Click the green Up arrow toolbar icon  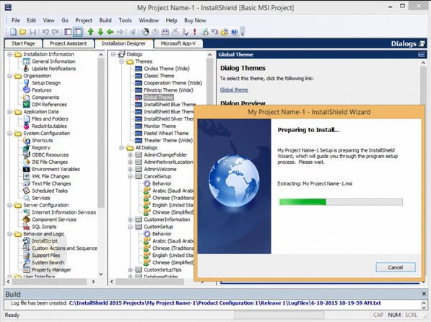[91, 32]
